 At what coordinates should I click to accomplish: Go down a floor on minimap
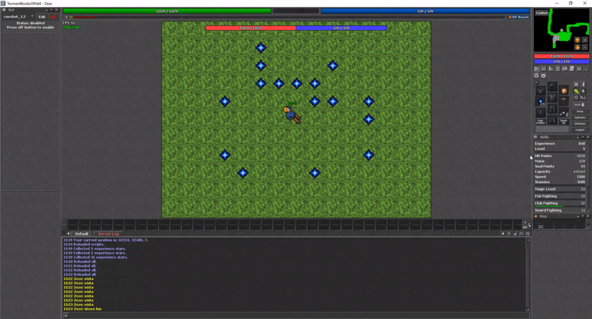tap(577, 47)
